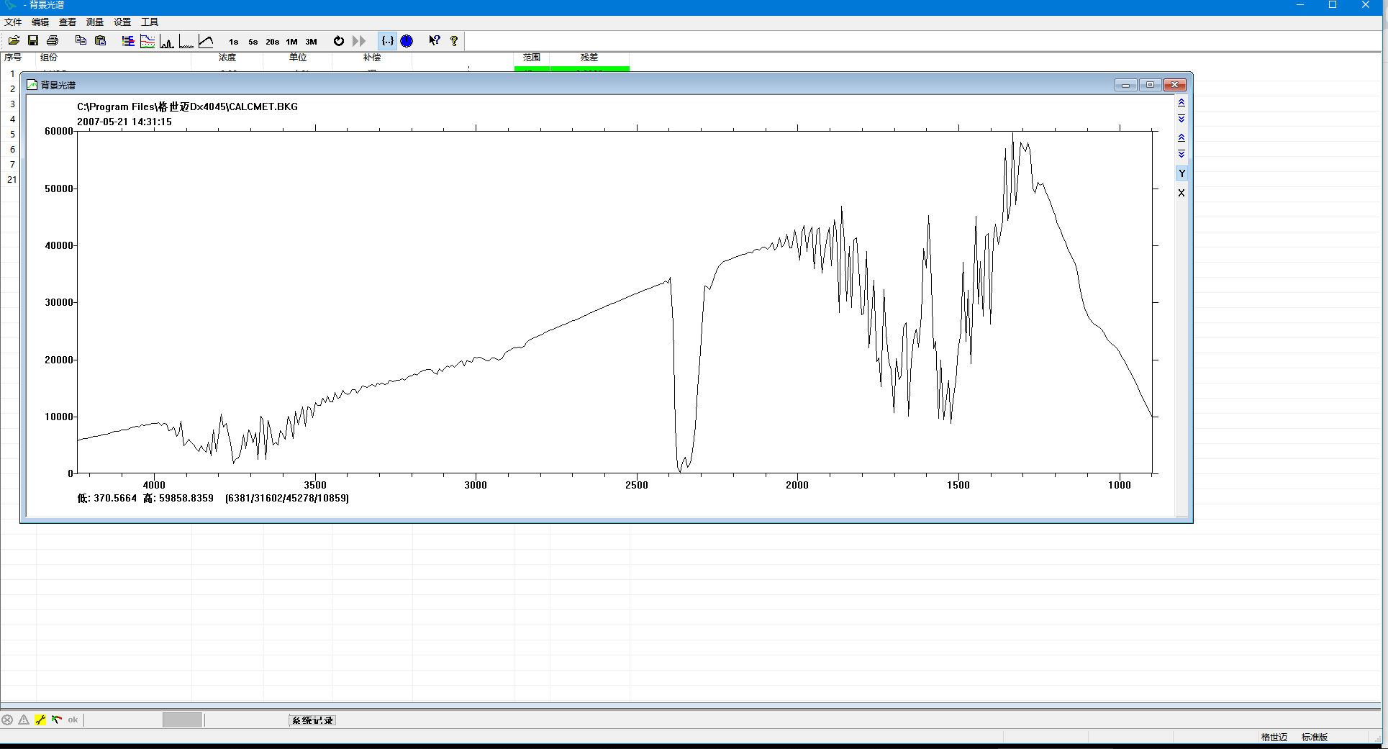Maximize the 背景光谱 spectrum window

tap(1150, 85)
